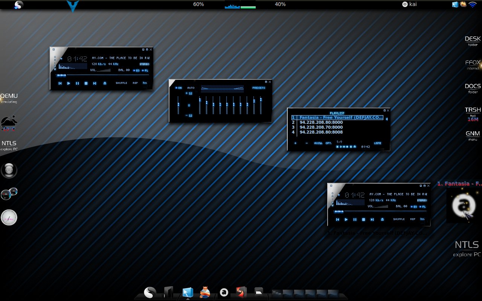Launch Firefox globe icon in dock
This screenshot has height=301, width=482.
pyautogui.click(x=205, y=292)
